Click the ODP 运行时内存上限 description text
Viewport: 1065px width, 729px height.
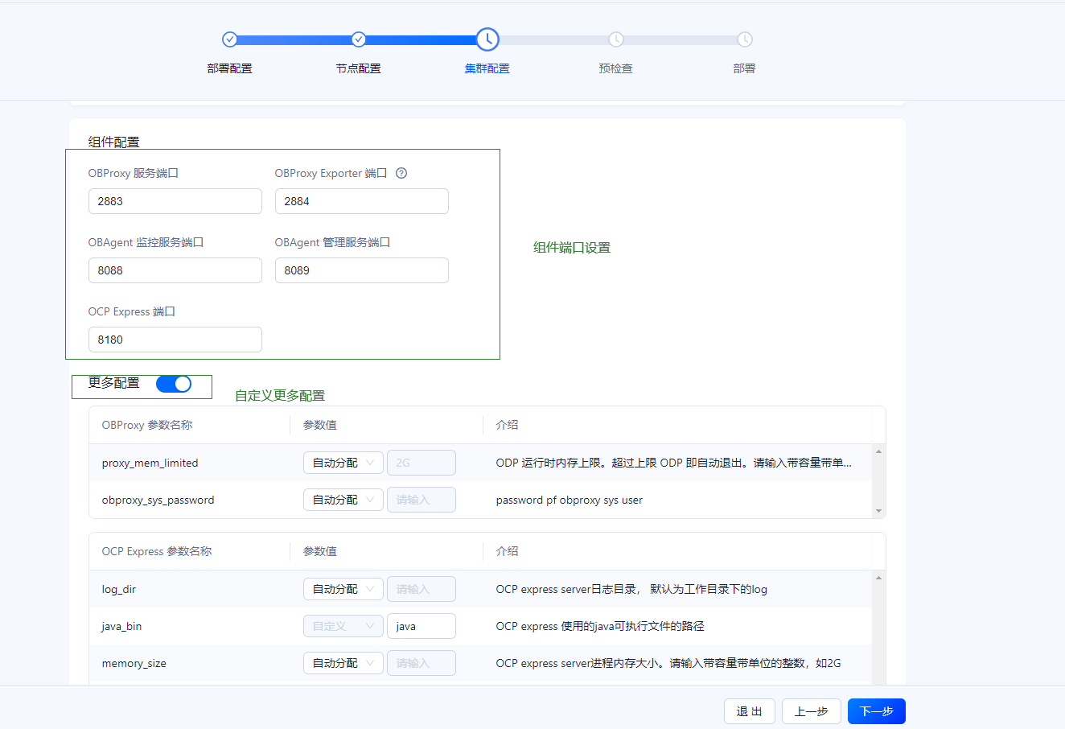click(673, 463)
